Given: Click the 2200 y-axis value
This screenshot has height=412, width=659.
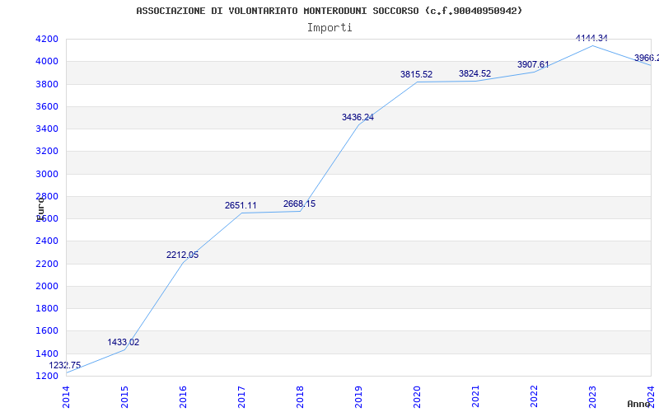Looking at the screenshot, I should [x=47, y=264].
